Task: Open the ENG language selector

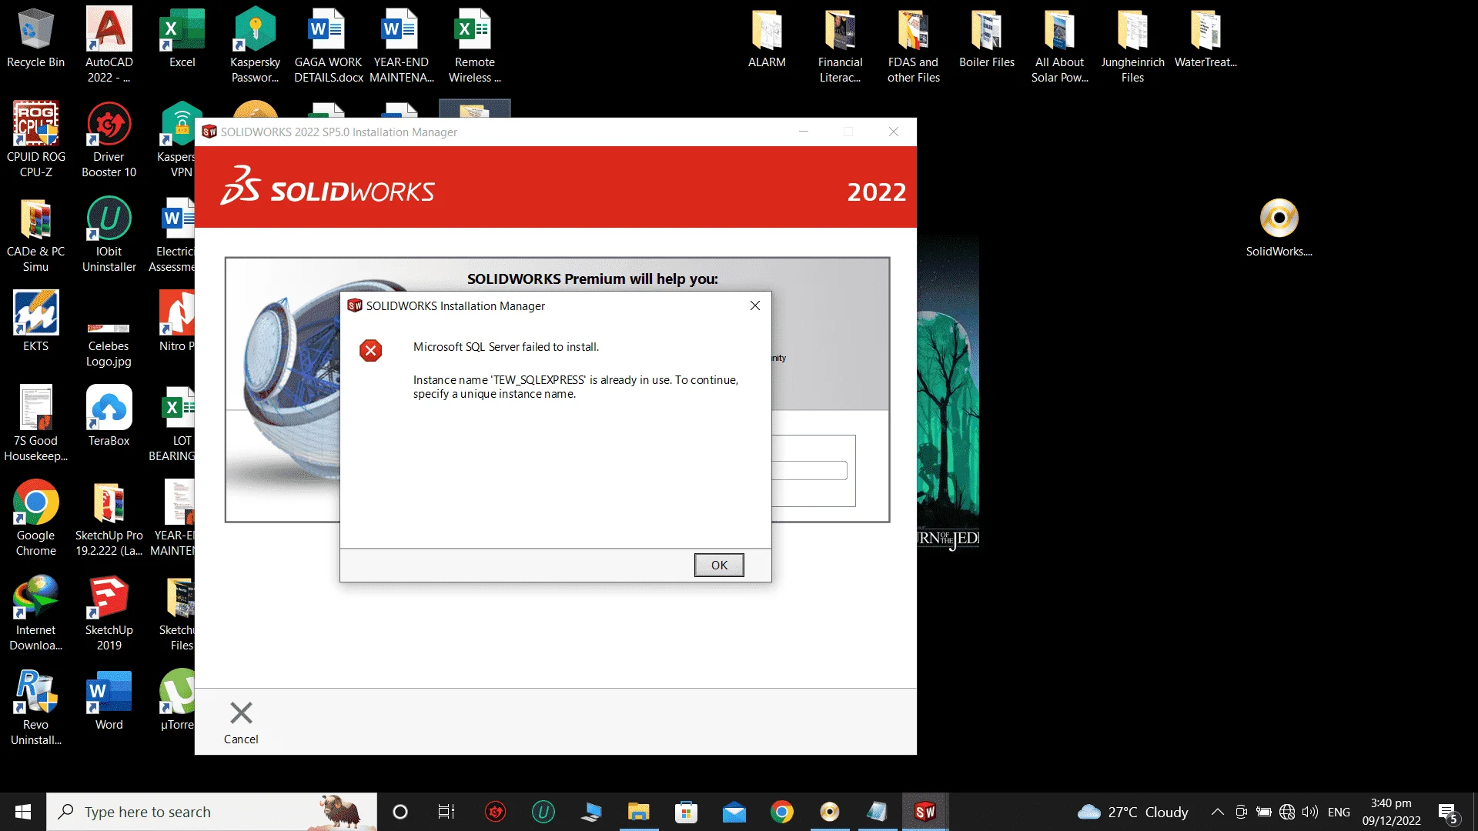Action: pyautogui.click(x=1339, y=812)
